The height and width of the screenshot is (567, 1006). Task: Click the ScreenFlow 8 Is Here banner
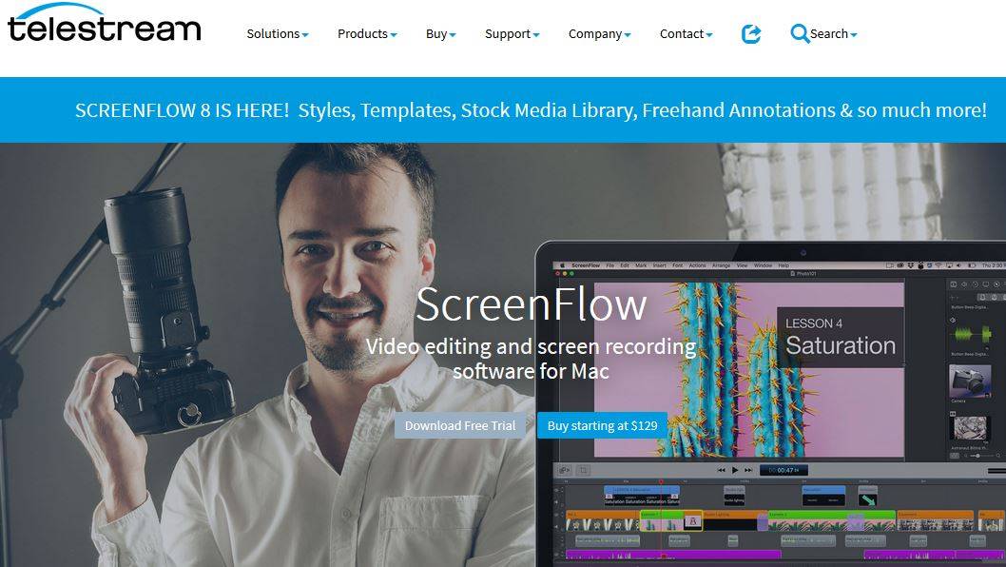coord(503,109)
